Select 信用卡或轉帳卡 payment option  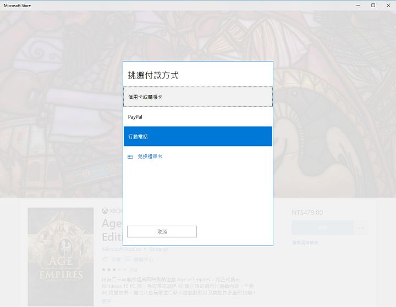[x=198, y=97]
